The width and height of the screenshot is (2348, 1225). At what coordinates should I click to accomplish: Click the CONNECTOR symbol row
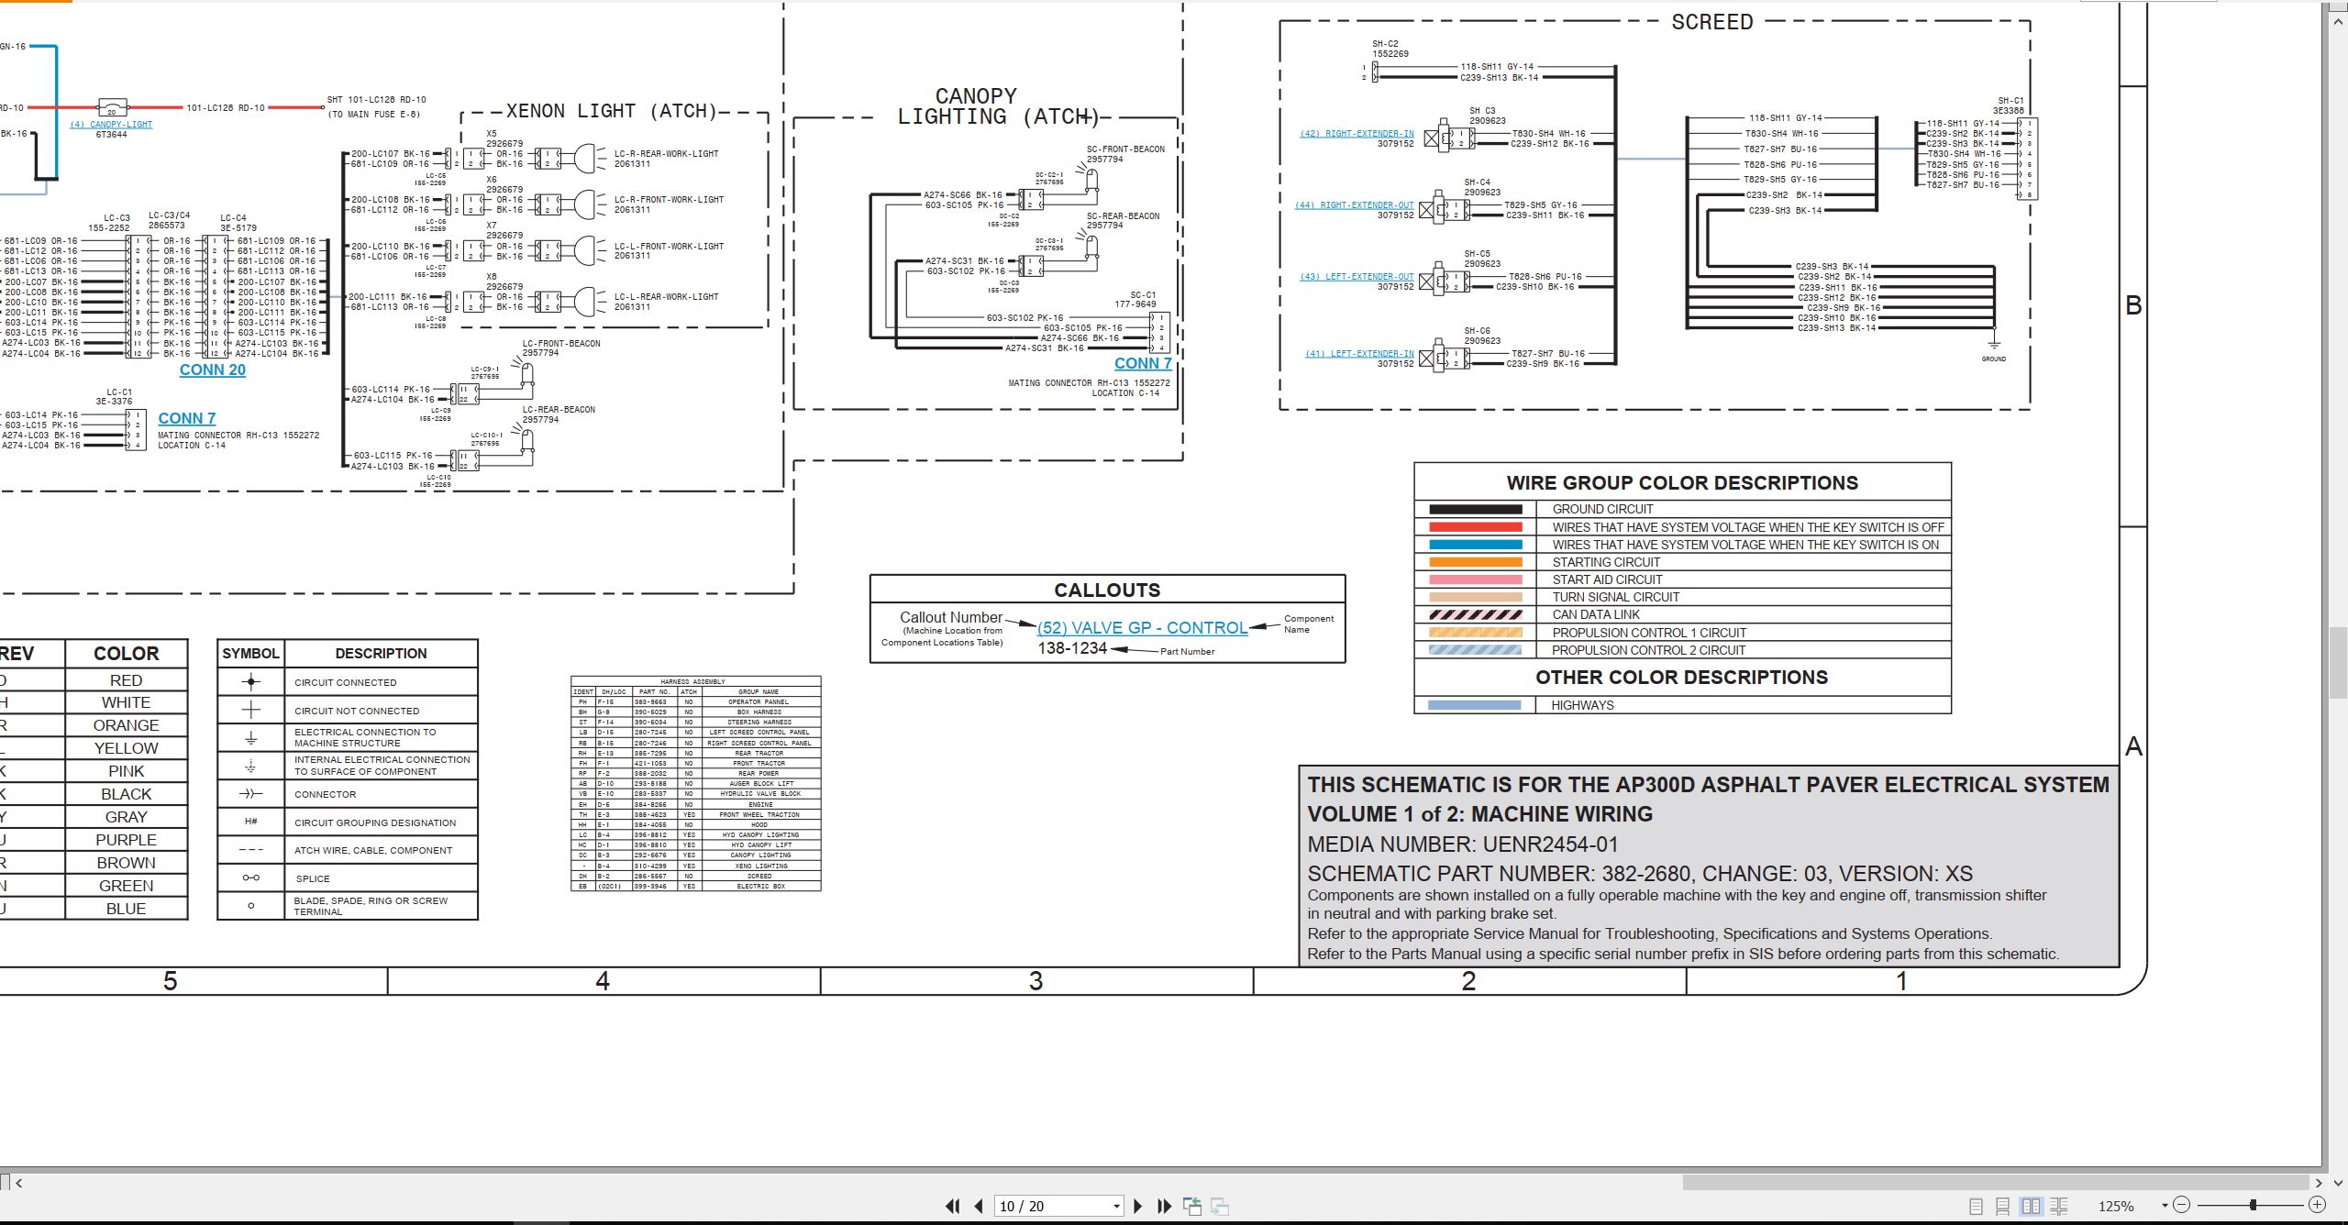(347, 794)
